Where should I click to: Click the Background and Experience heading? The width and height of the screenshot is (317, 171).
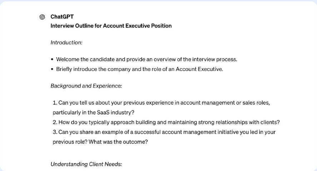(x=86, y=86)
